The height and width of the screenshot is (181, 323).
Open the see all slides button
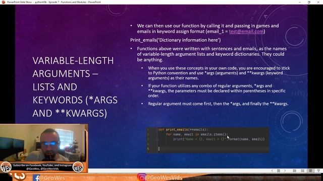(x=279, y=170)
